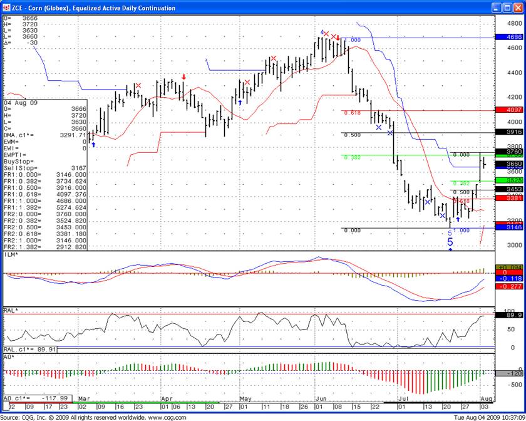Select the AO study pane label

pyautogui.click(x=9, y=356)
